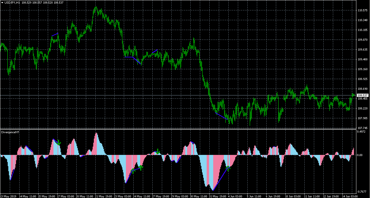Click the 11 Jun 11:00 time label
The width and height of the screenshot is (370, 198).
(312, 196)
